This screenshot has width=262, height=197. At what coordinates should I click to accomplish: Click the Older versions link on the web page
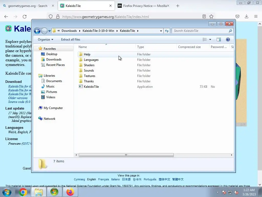18,98
